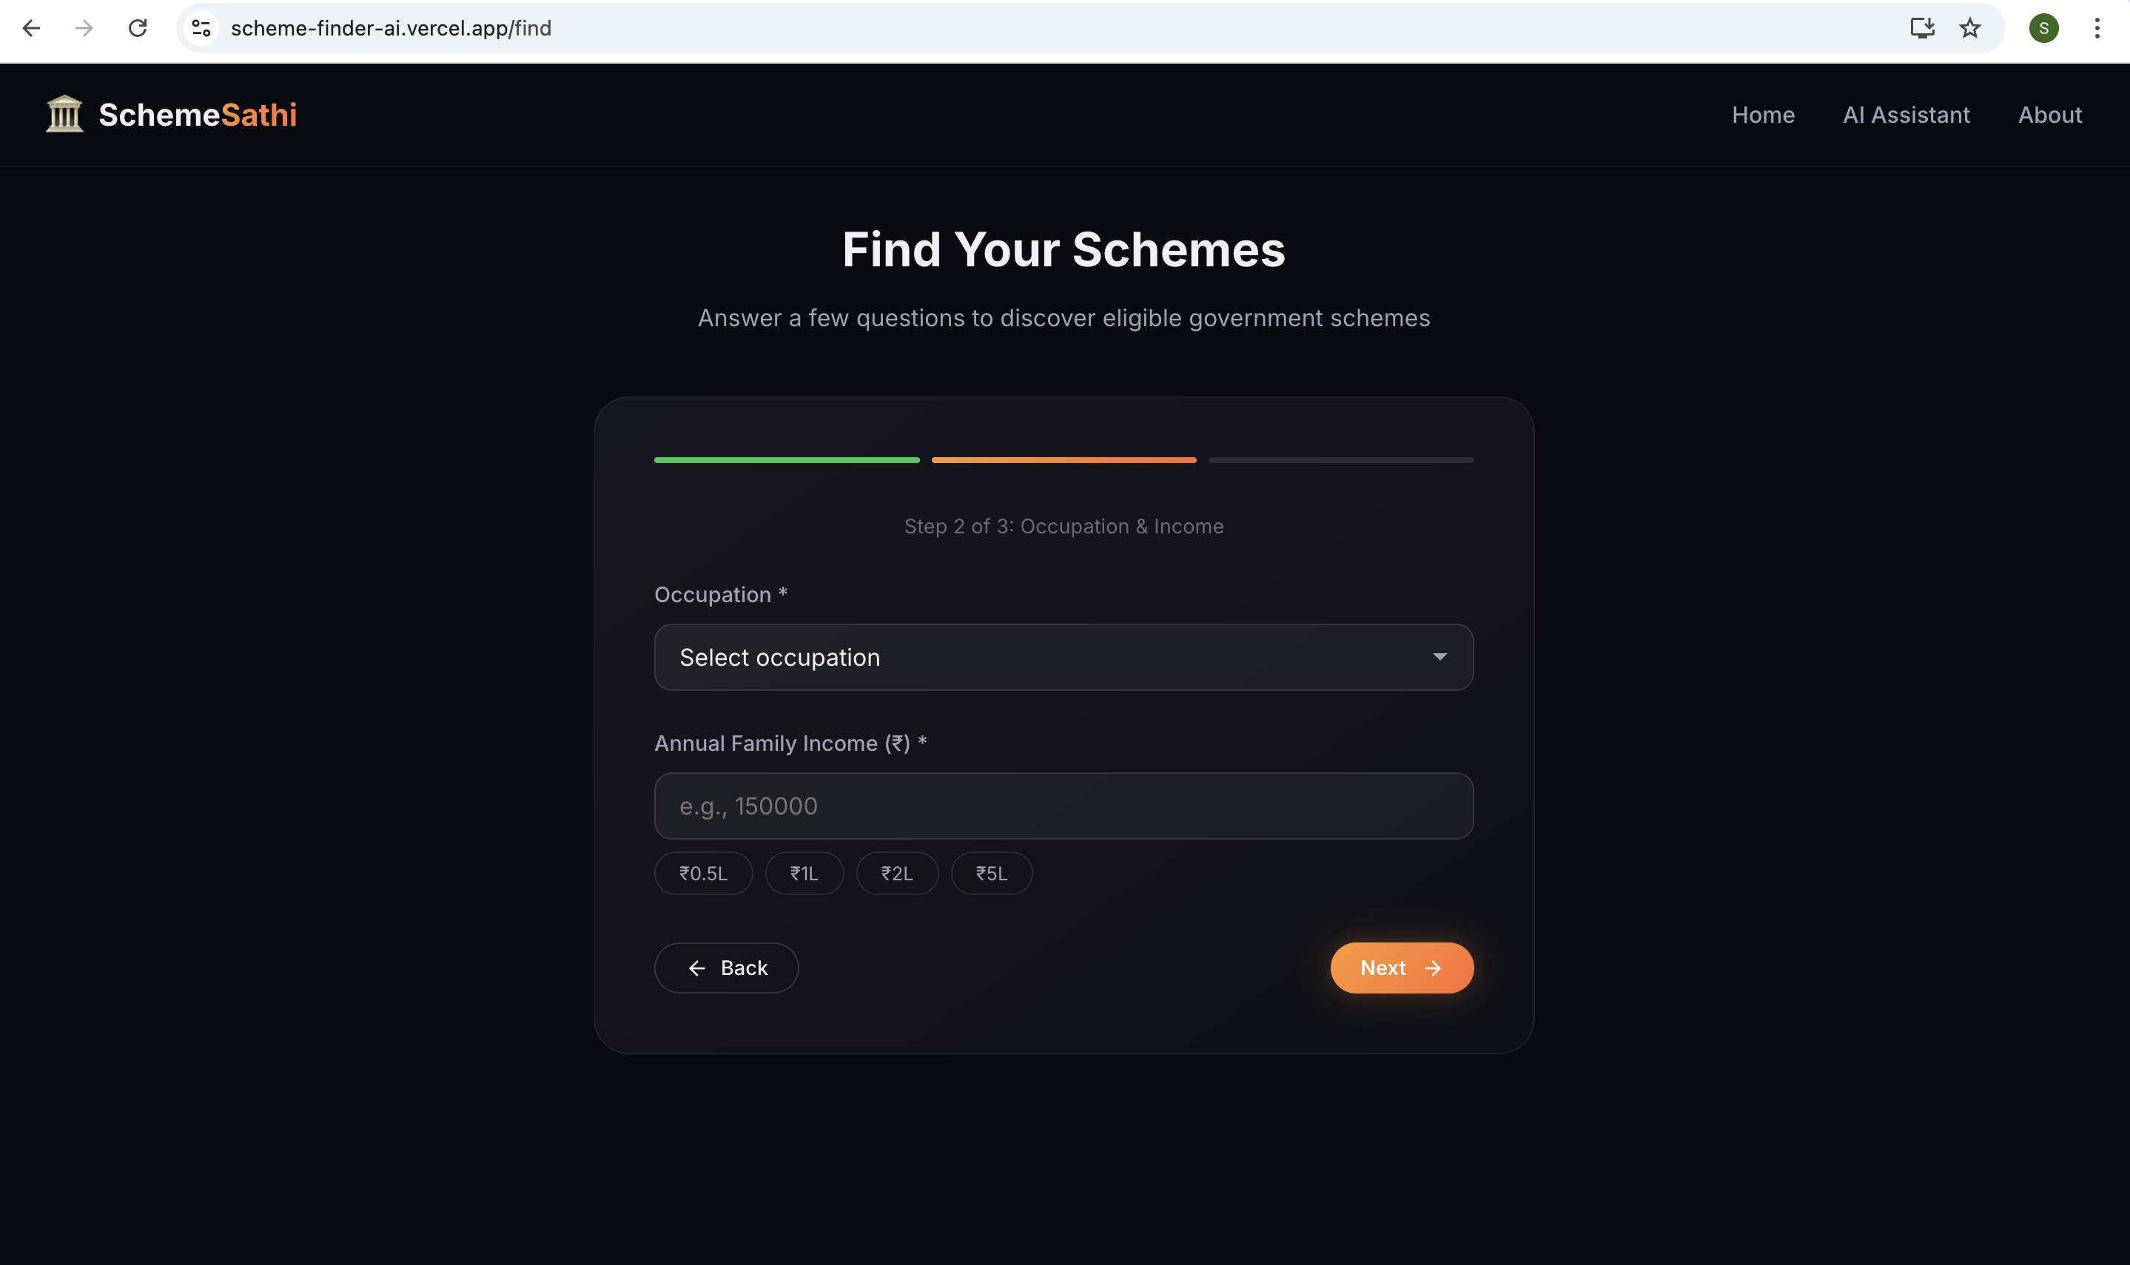Click the browser back arrow icon
2130x1265 pixels.
(30, 28)
